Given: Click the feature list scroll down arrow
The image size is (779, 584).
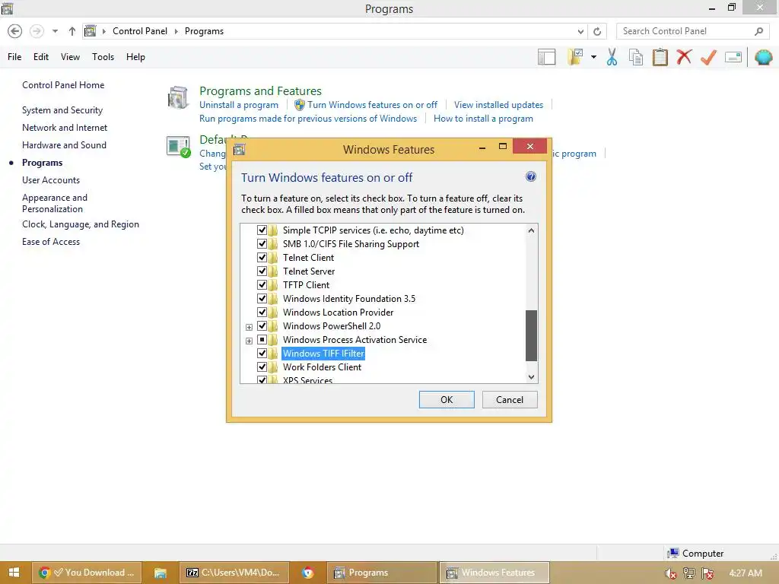Looking at the screenshot, I should click(x=531, y=377).
